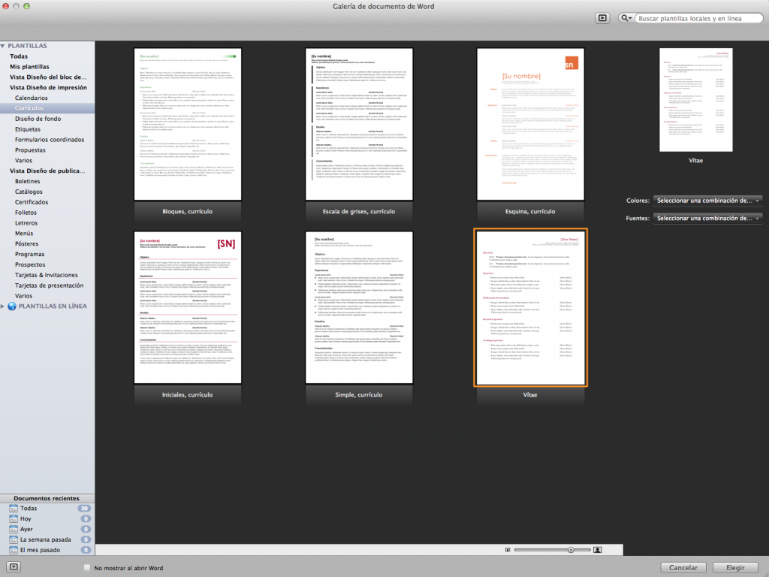This screenshot has width=769, height=577.
Task: Select the Boletines category in the sidebar
Action: [27, 180]
